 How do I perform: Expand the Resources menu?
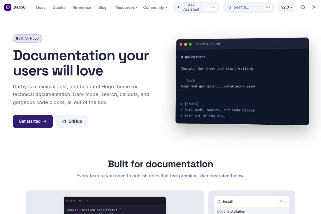[126, 7]
